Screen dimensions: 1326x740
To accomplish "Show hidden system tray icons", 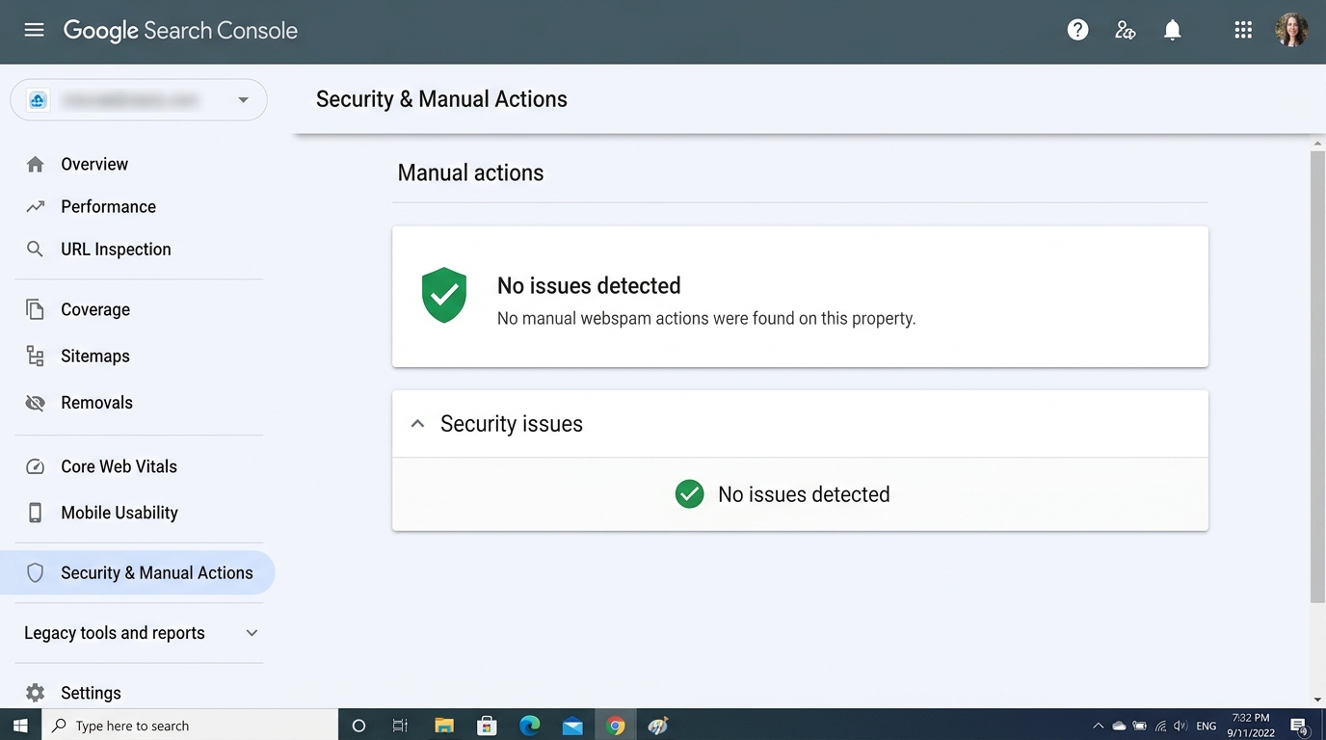I will [1098, 726].
